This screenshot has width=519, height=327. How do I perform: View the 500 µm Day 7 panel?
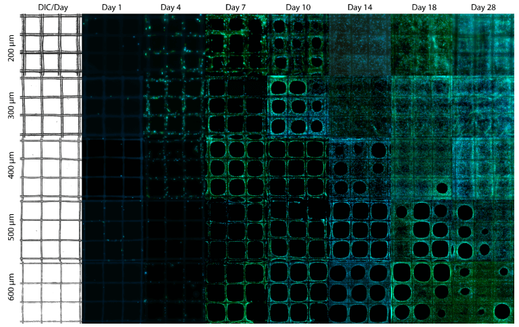point(236,230)
